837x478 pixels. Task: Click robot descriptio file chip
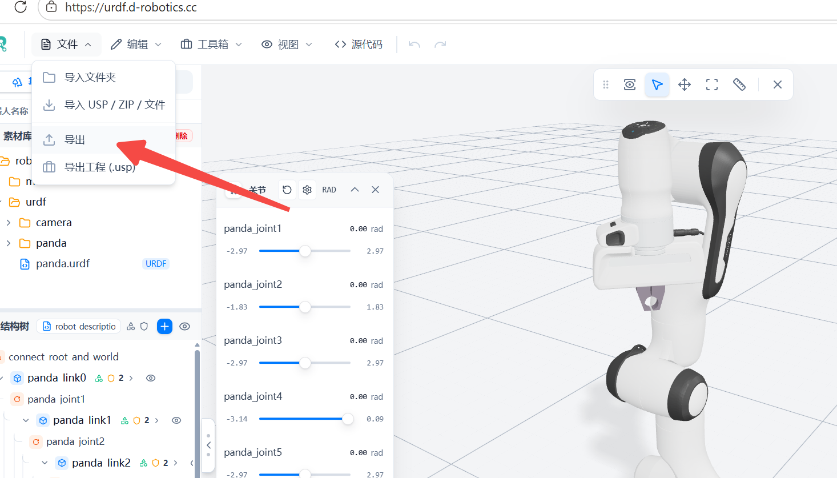coord(79,326)
